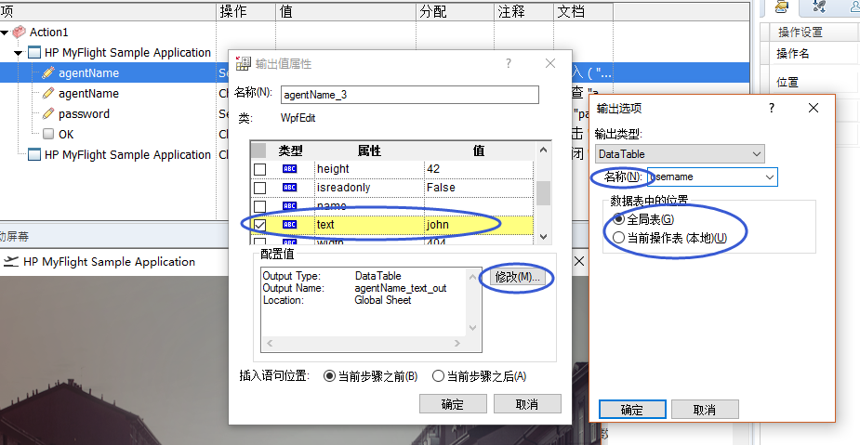Select the OK button step icon
Screen dimensions: 860x445
coord(48,134)
